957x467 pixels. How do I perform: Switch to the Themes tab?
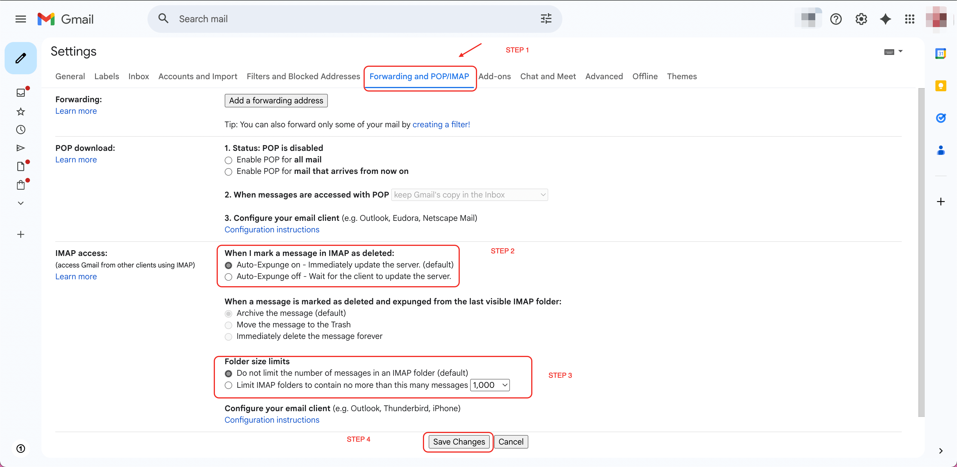click(x=681, y=77)
